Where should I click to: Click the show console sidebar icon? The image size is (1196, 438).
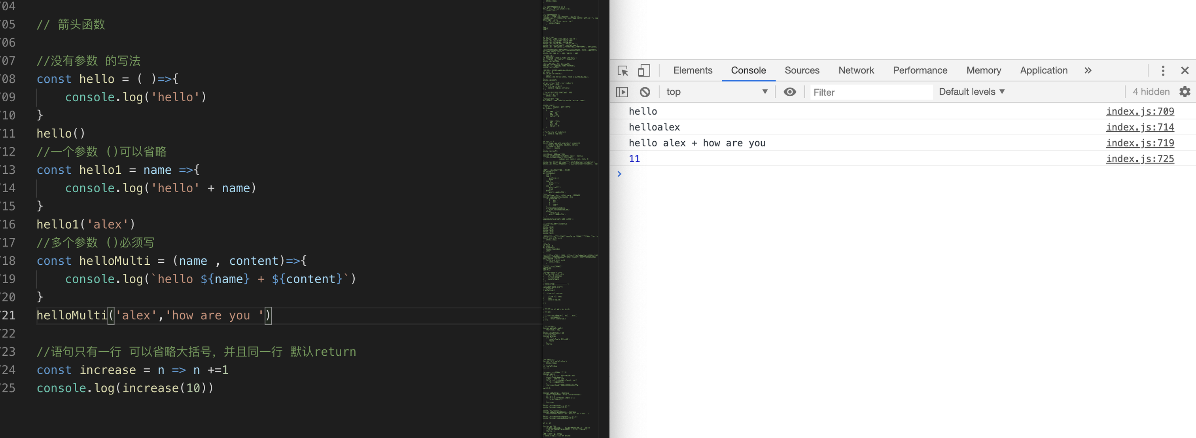pos(622,92)
